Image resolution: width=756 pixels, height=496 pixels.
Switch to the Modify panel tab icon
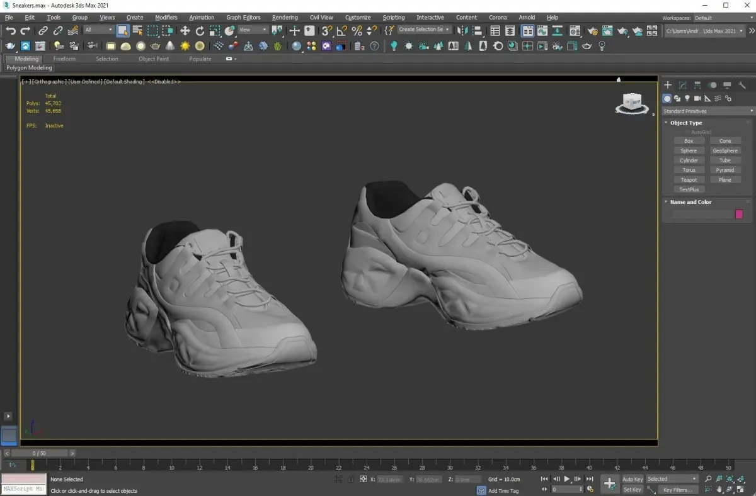point(682,85)
